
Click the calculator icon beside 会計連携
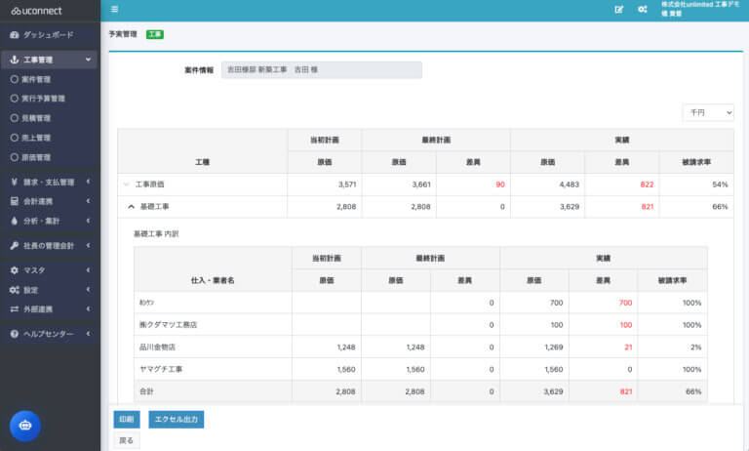coord(15,201)
